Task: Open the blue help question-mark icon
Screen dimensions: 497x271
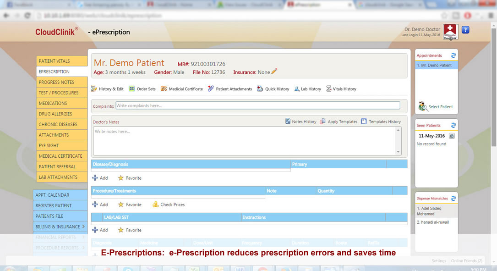Action: (x=465, y=30)
